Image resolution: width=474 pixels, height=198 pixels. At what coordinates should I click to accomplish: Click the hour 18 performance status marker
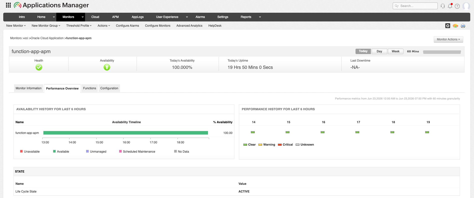[392, 132]
